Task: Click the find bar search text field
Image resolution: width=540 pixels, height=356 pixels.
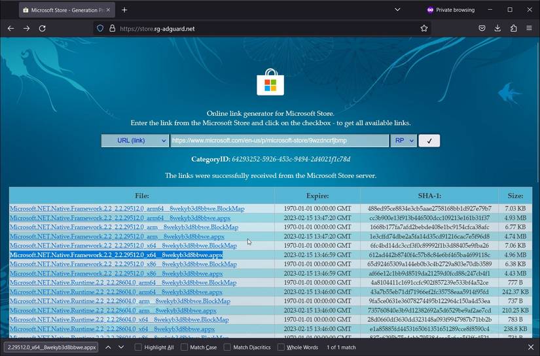Action: (x=51, y=347)
